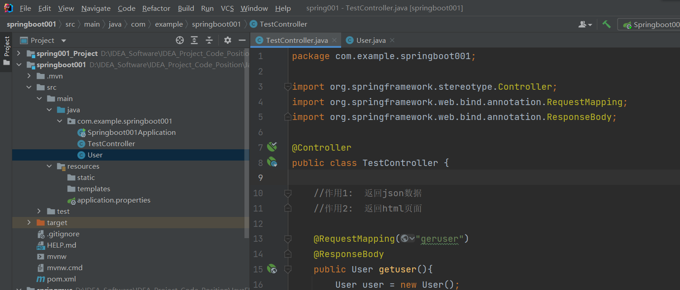Click the Spring bean gutter icon on @Controller
680x290 pixels.
272,147
